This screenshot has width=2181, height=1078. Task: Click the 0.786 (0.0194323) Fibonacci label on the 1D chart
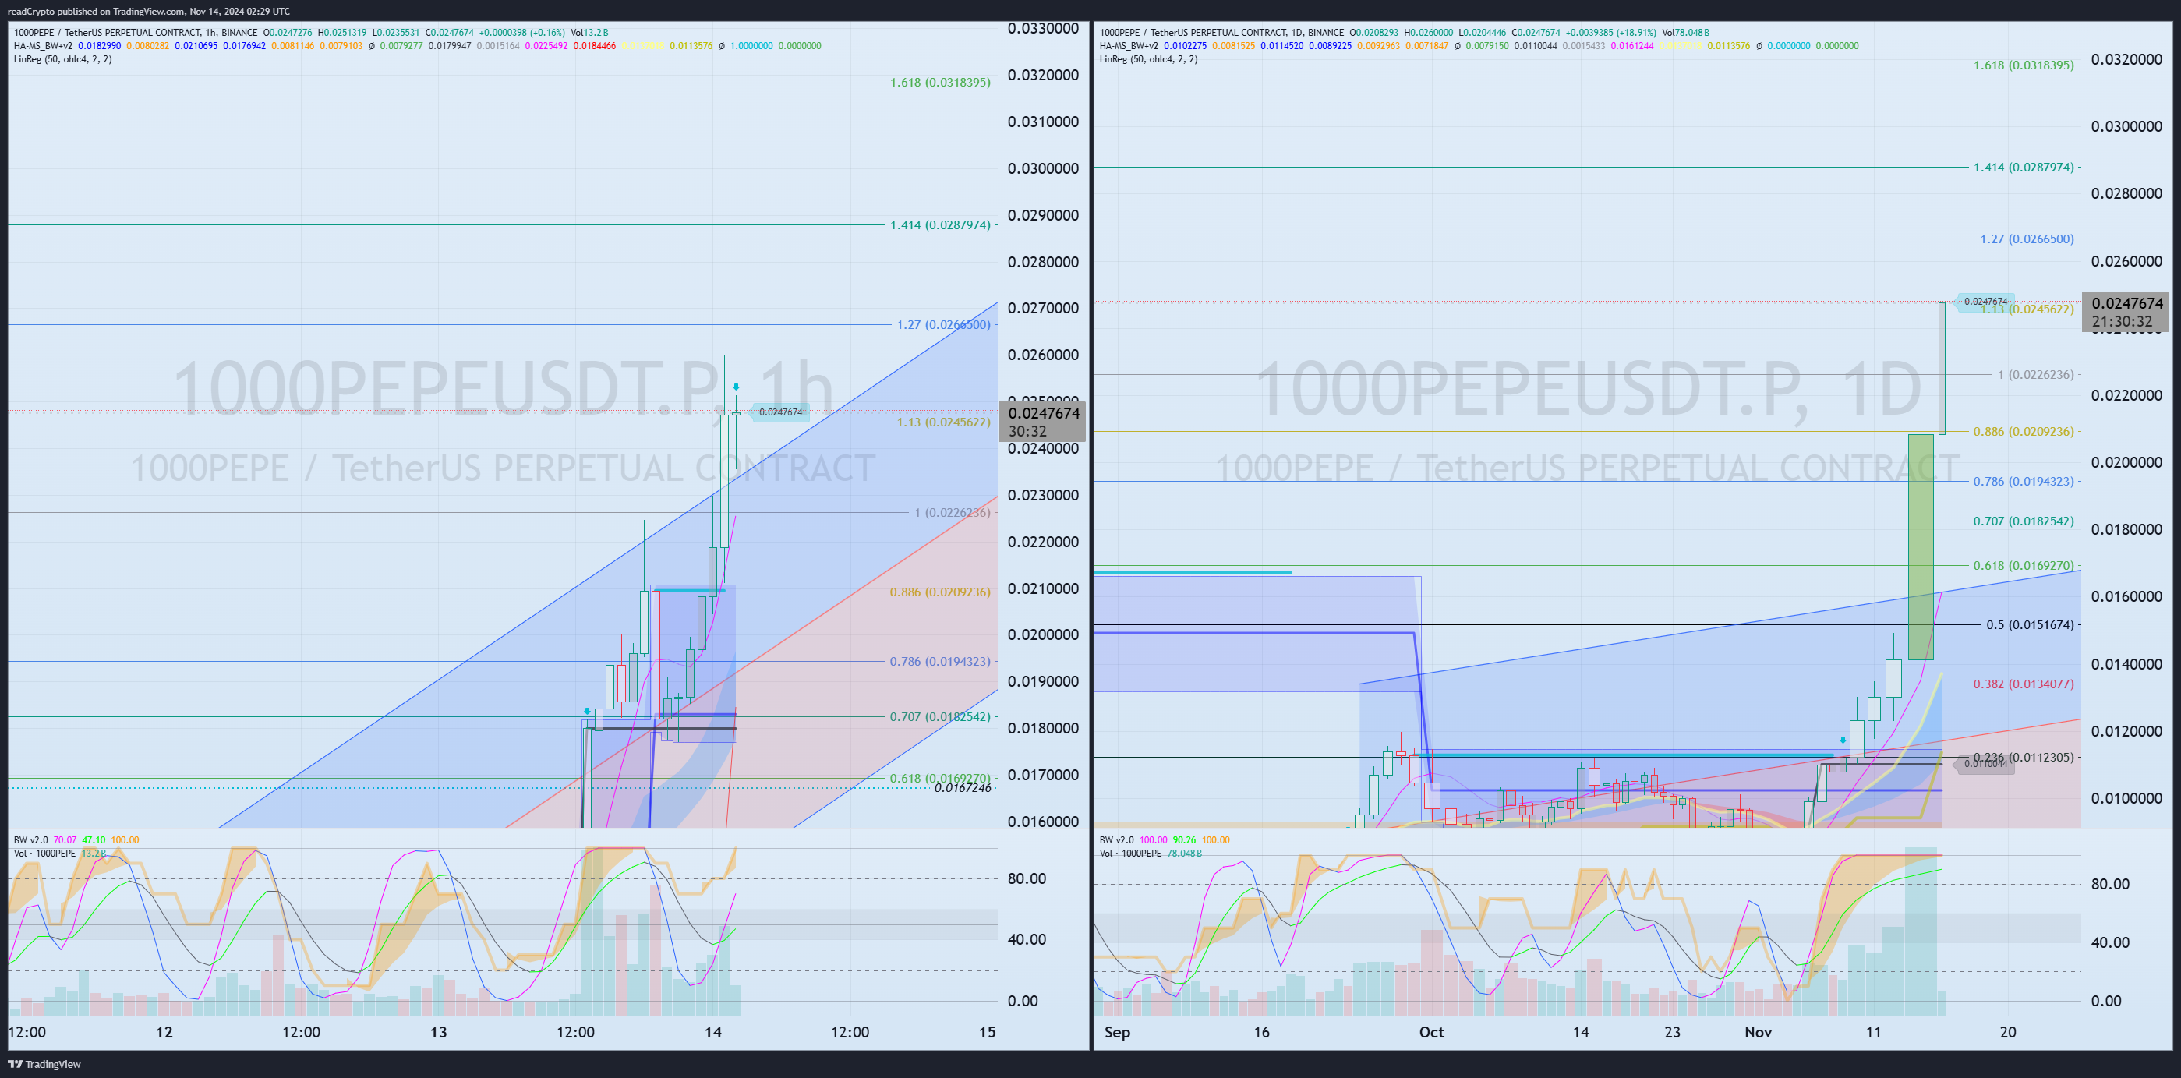click(2024, 481)
